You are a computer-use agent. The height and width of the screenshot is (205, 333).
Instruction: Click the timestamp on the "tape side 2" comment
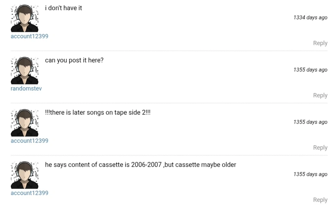[310, 122]
